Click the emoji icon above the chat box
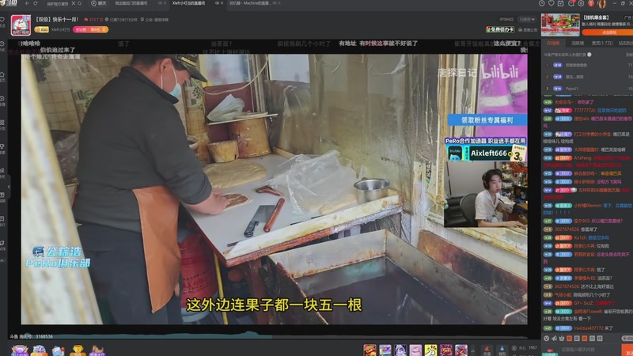633x356 pixels. (547, 339)
